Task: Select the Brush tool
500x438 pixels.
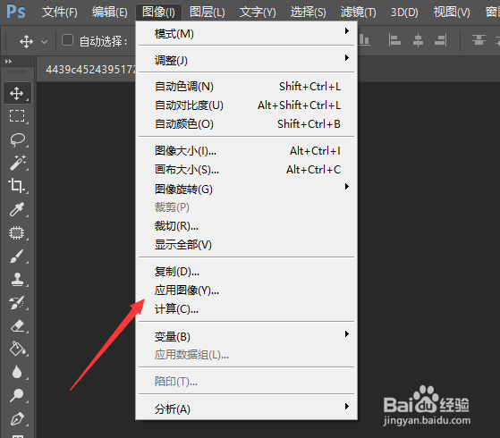Action: (x=17, y=256)
